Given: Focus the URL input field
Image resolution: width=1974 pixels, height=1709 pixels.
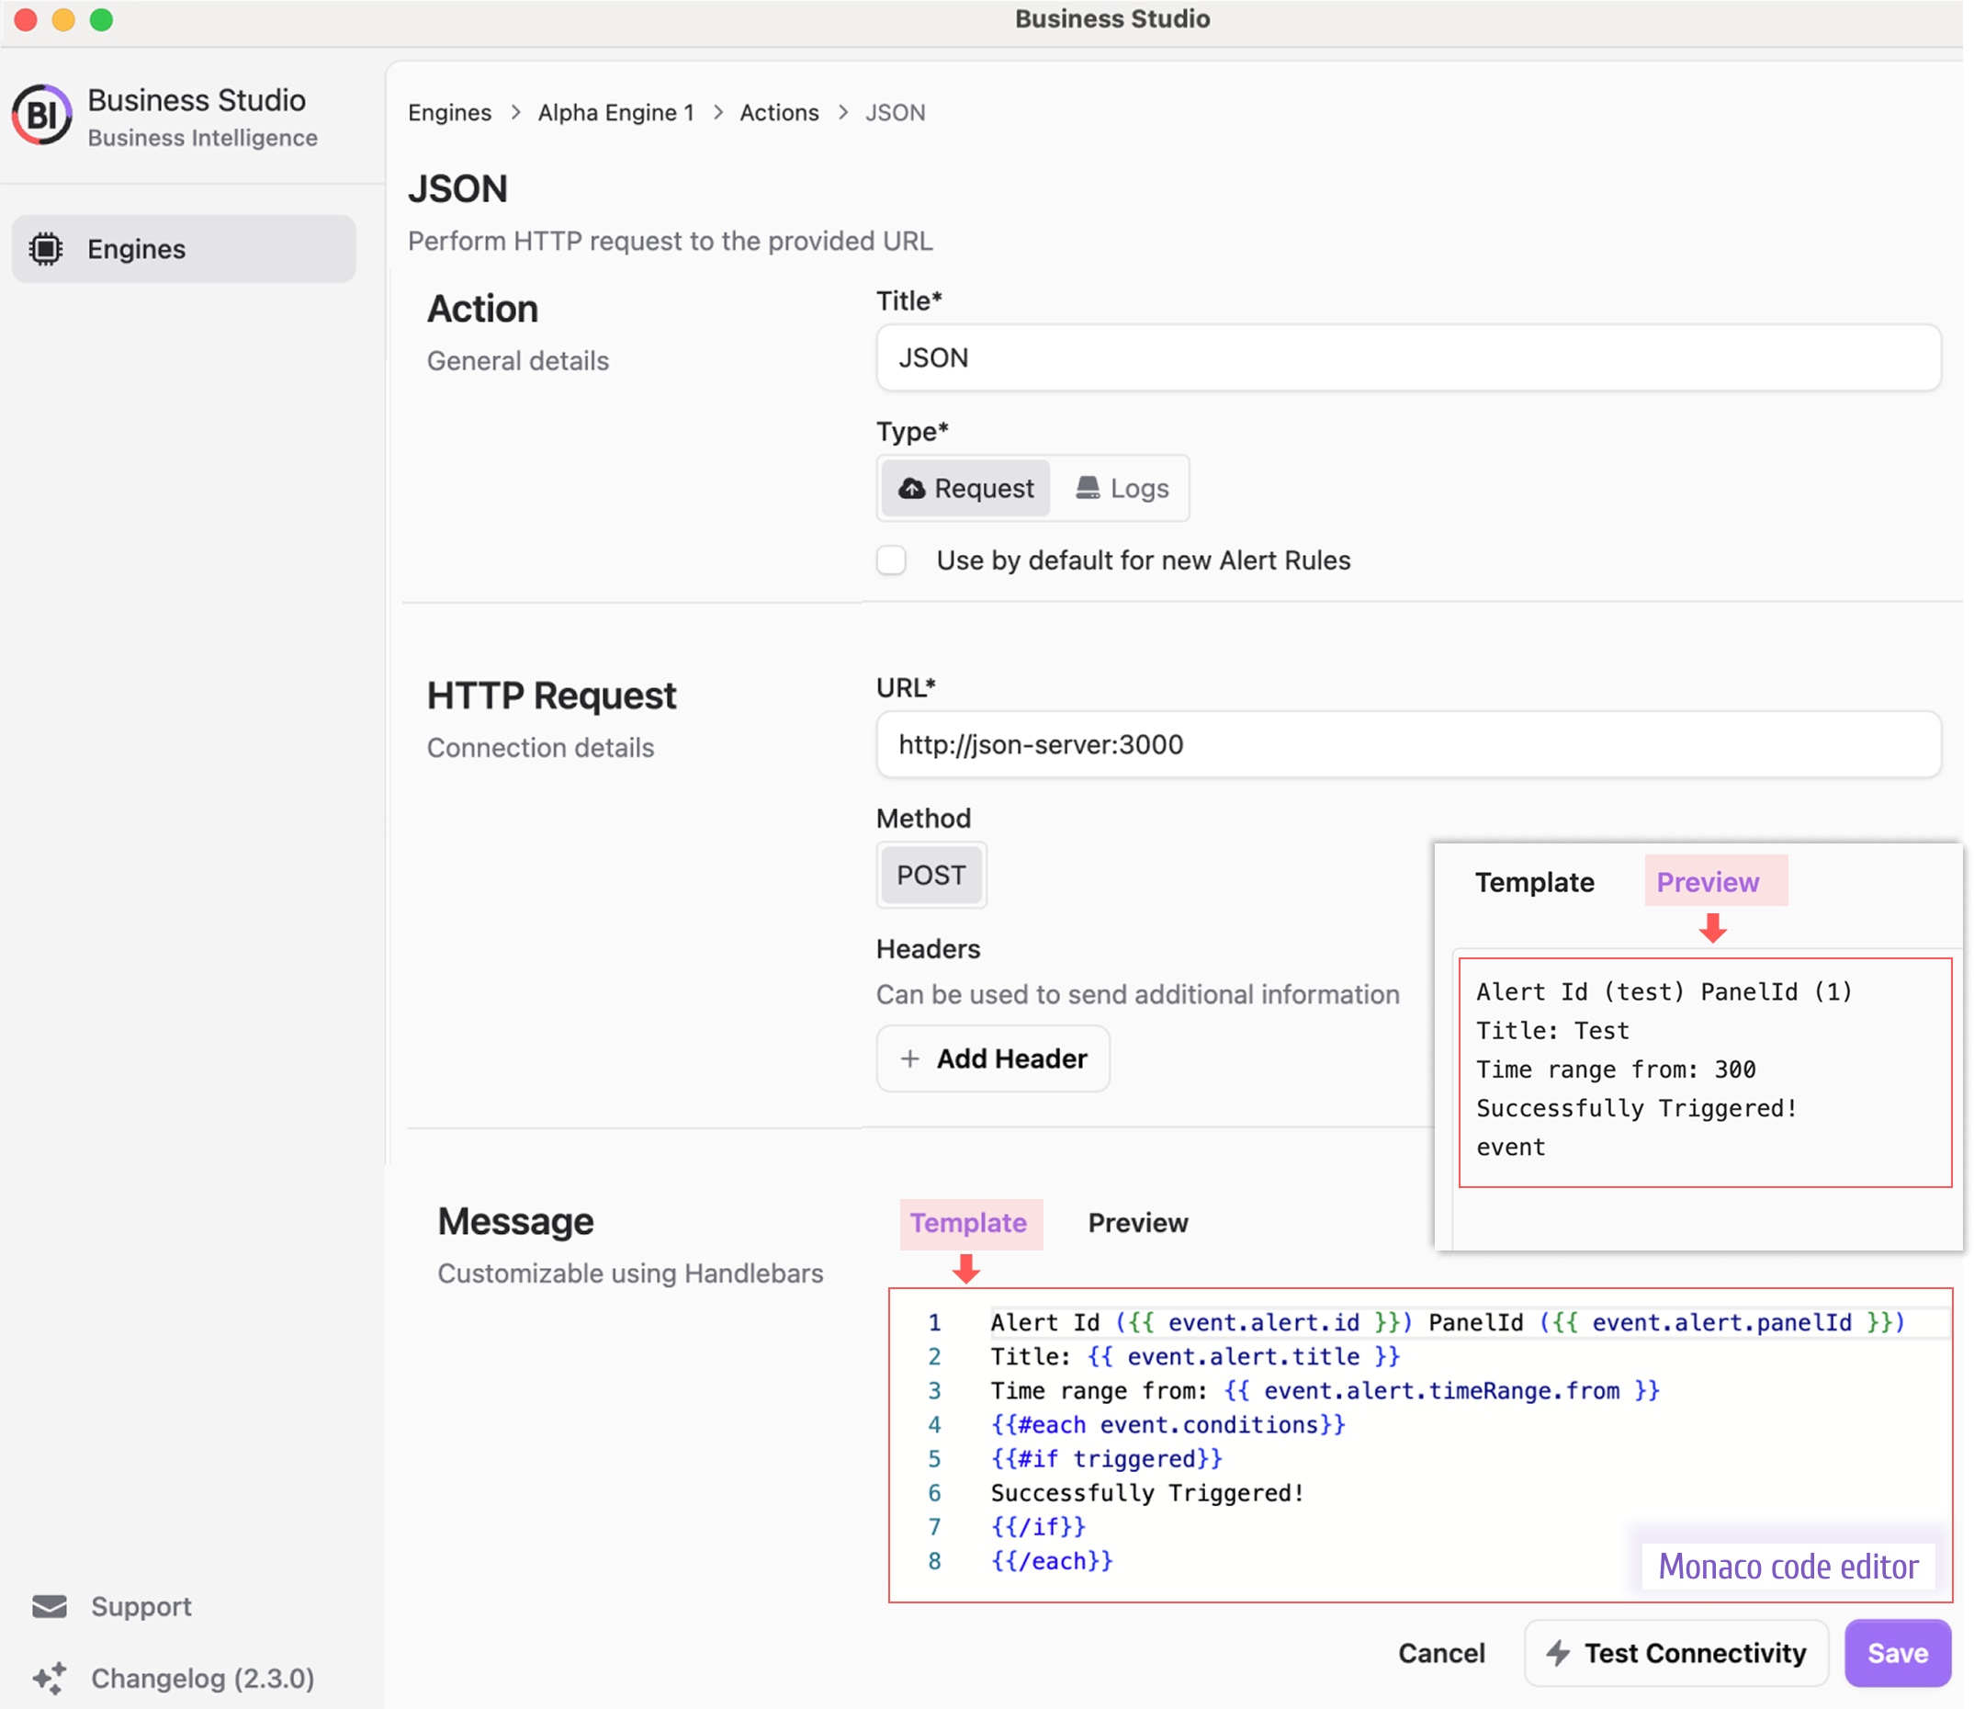Looking at the screenshot, I should (1408, 744).
